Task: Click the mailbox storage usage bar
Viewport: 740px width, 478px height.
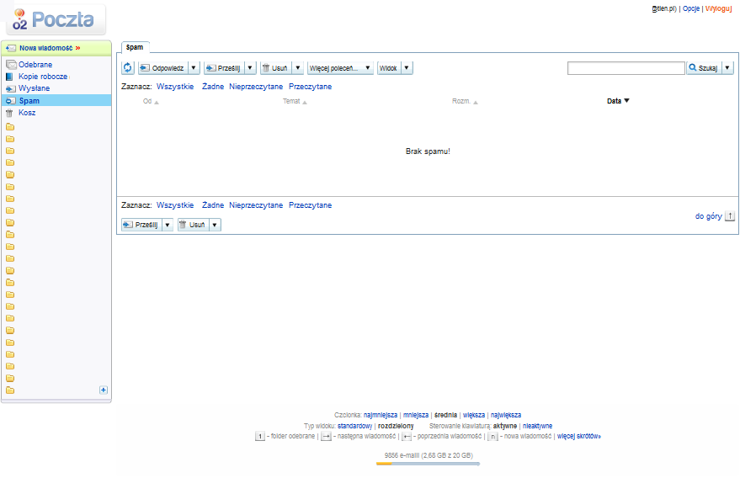Action: [428, 464]
